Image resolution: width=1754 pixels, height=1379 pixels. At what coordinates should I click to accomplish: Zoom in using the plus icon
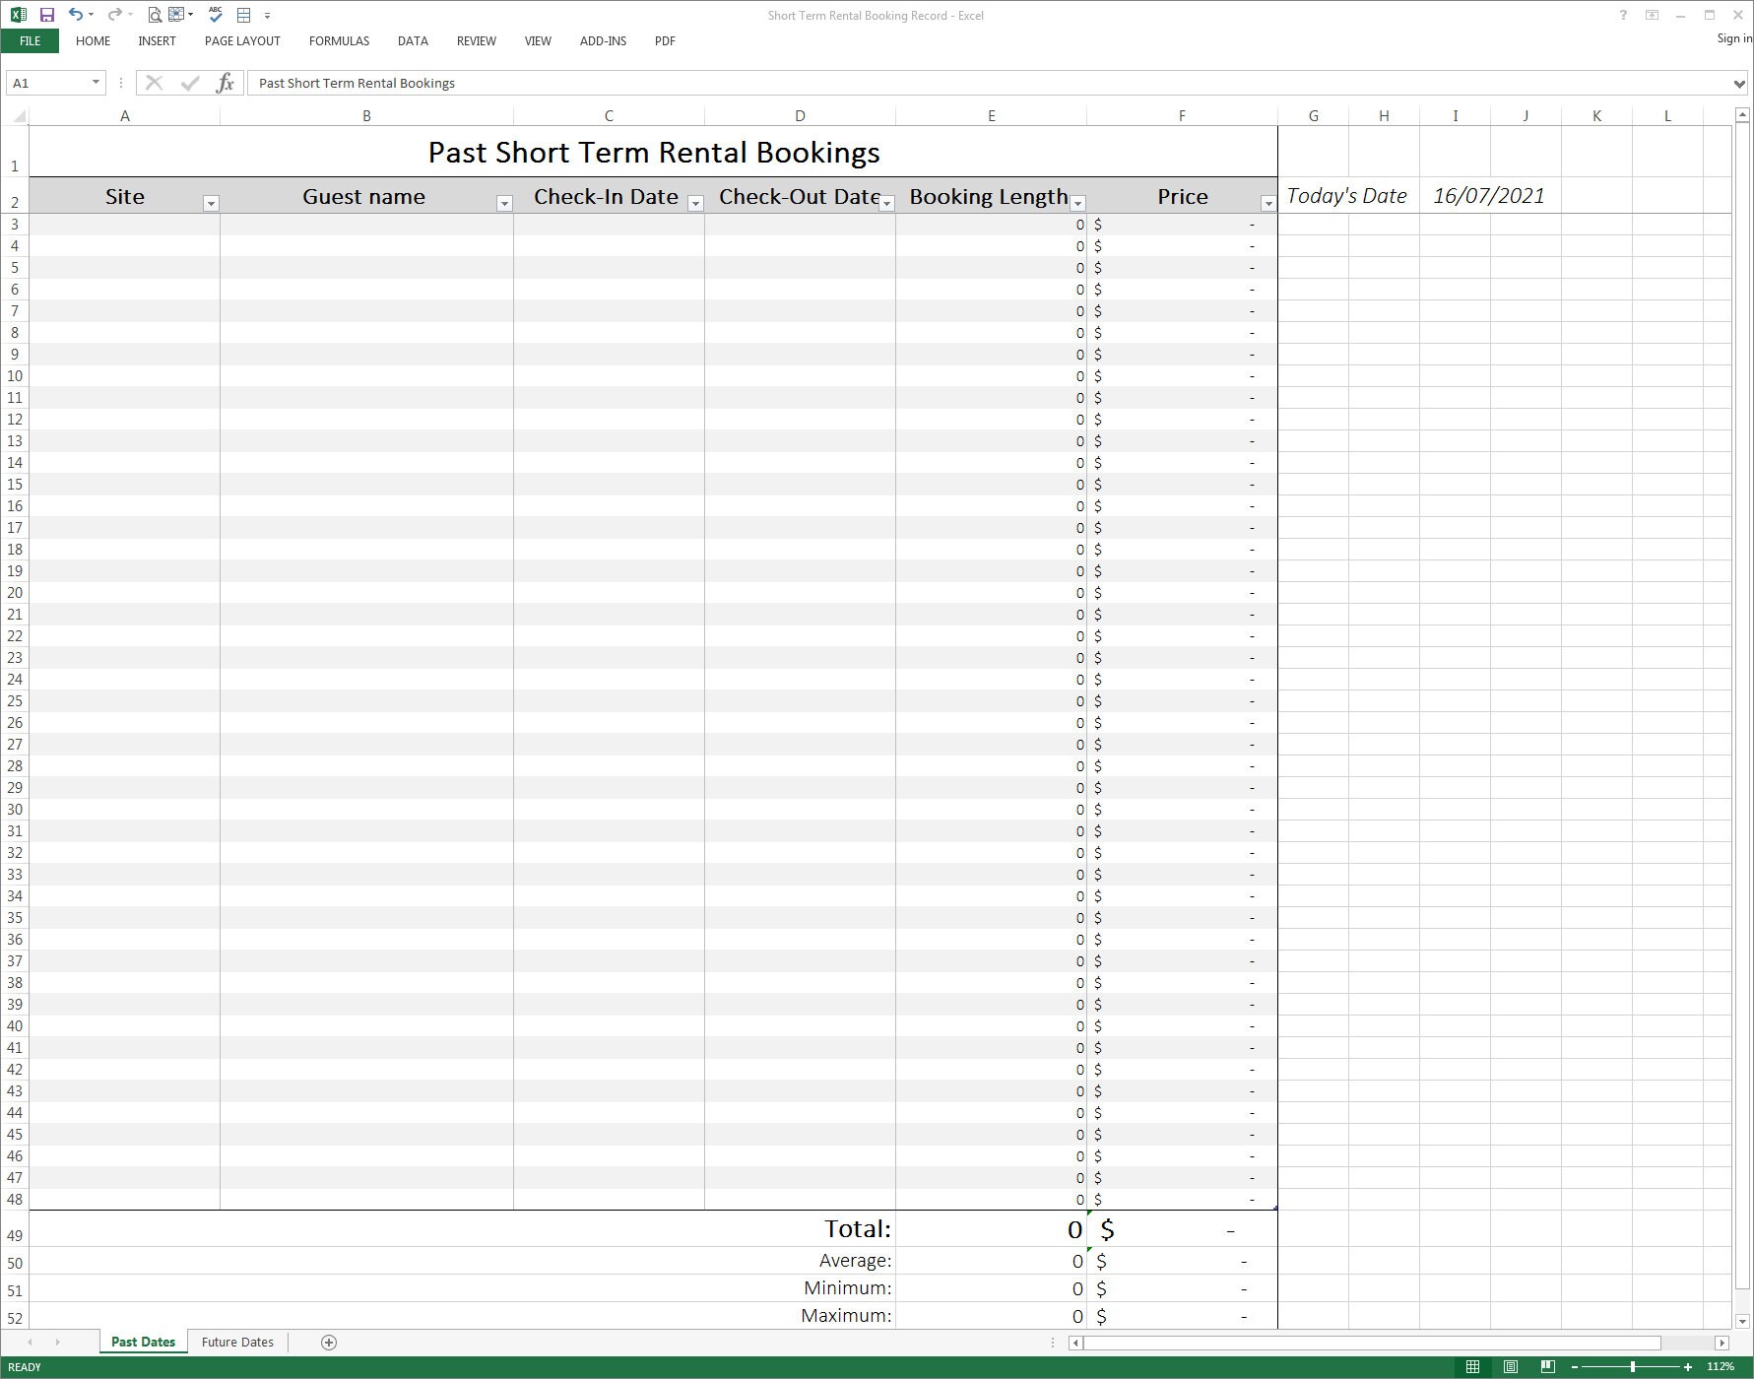point(1686,1366)
